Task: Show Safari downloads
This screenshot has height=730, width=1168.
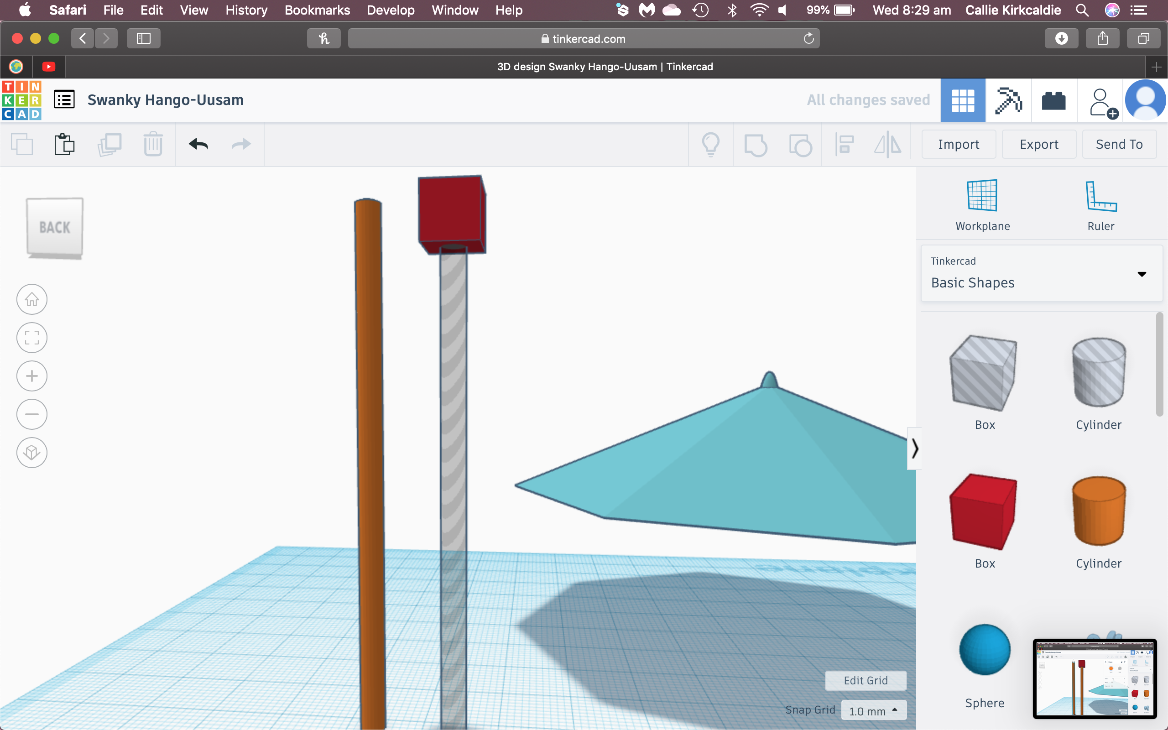Action: (x=1061, y=39)
